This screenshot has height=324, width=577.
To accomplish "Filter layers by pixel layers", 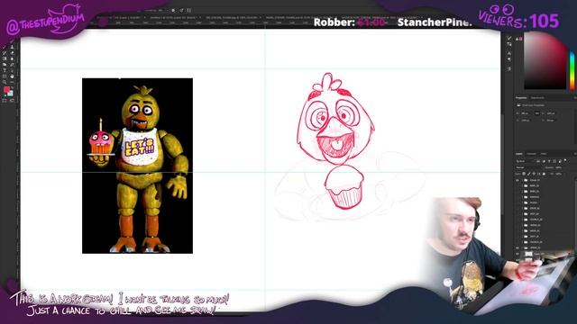I will pyautogui.click(x=538, y=161).
